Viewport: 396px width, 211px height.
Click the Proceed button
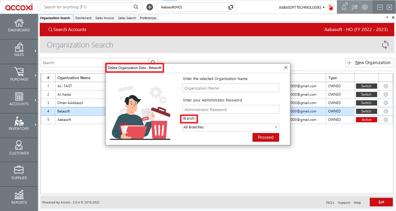tap(266, 137)
